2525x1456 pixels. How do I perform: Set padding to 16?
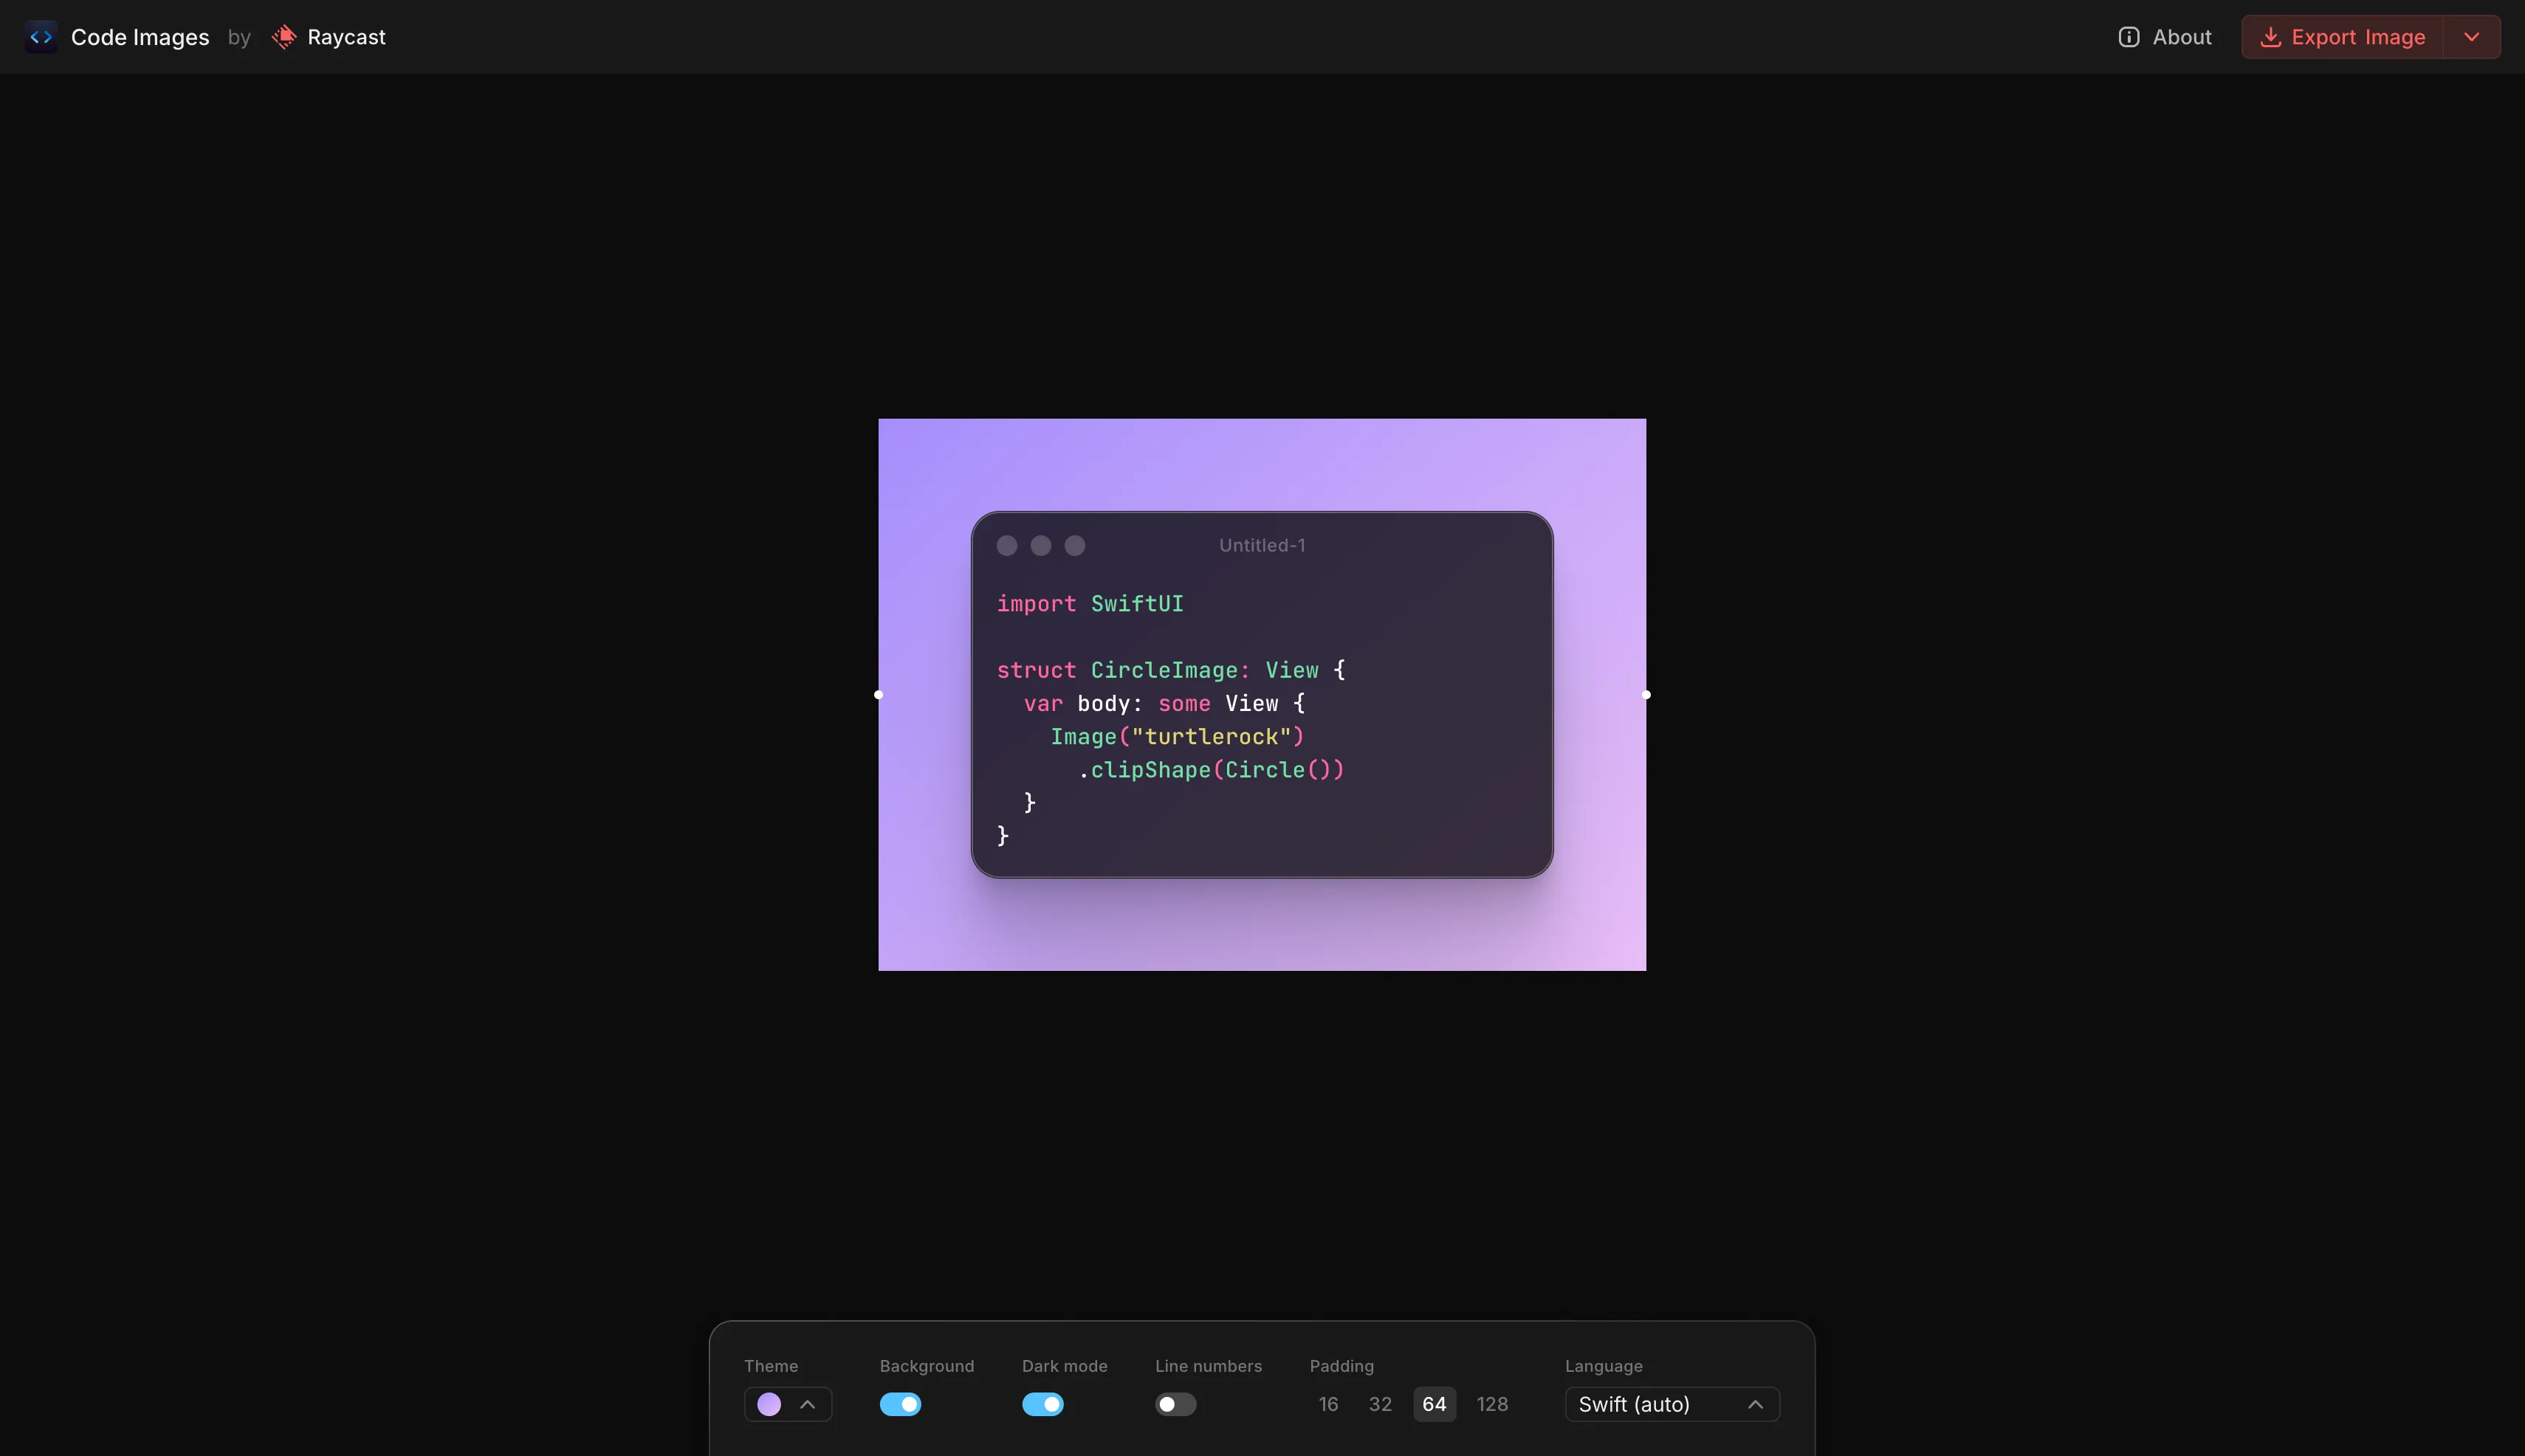pos(1328,1404)
